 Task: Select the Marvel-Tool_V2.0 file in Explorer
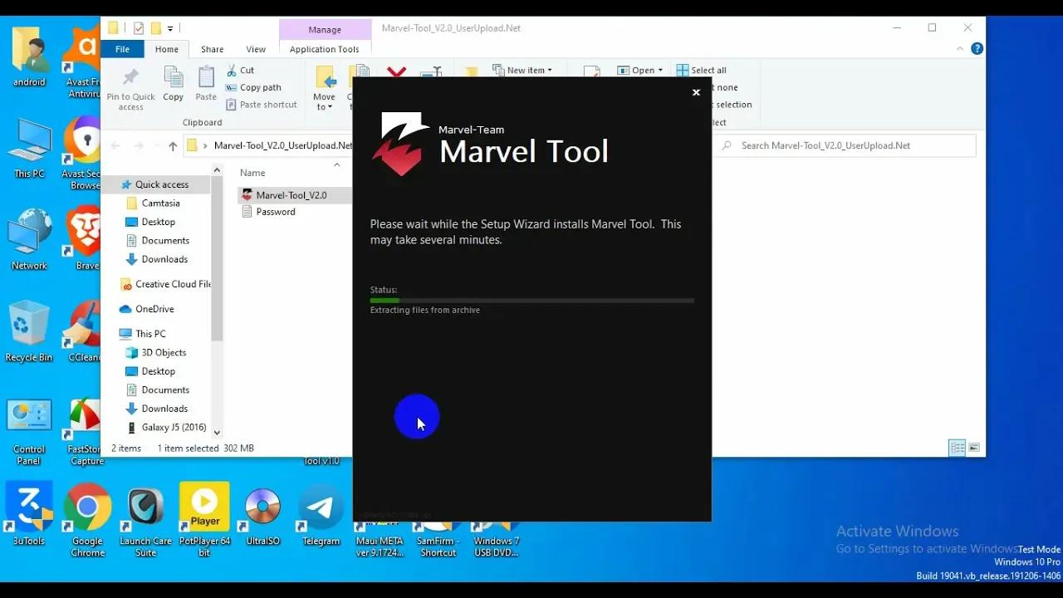click(x=291, y=195)
